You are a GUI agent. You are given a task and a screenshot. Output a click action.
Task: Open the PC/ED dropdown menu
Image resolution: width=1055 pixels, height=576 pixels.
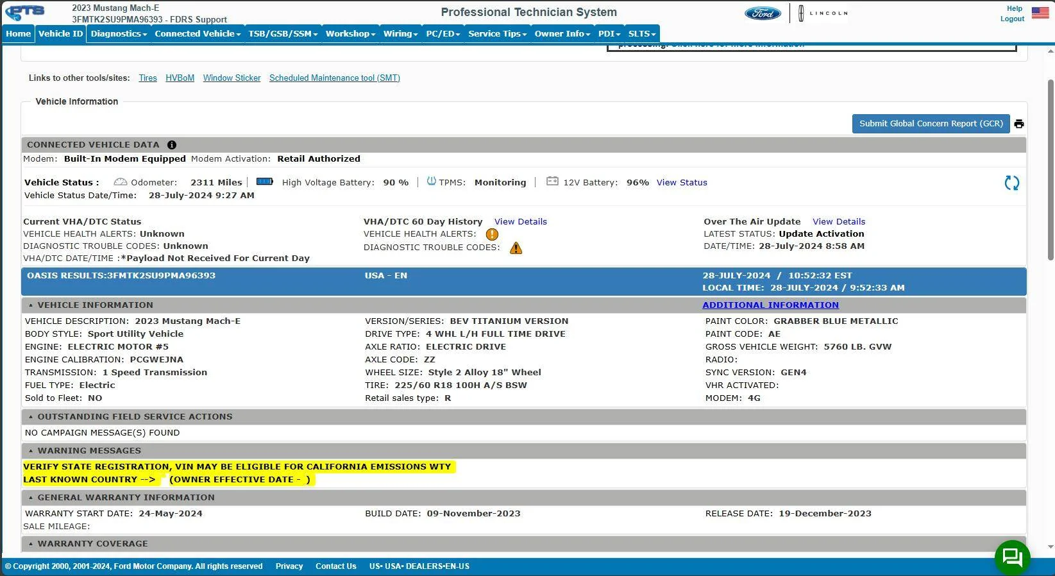pos(443,34)
